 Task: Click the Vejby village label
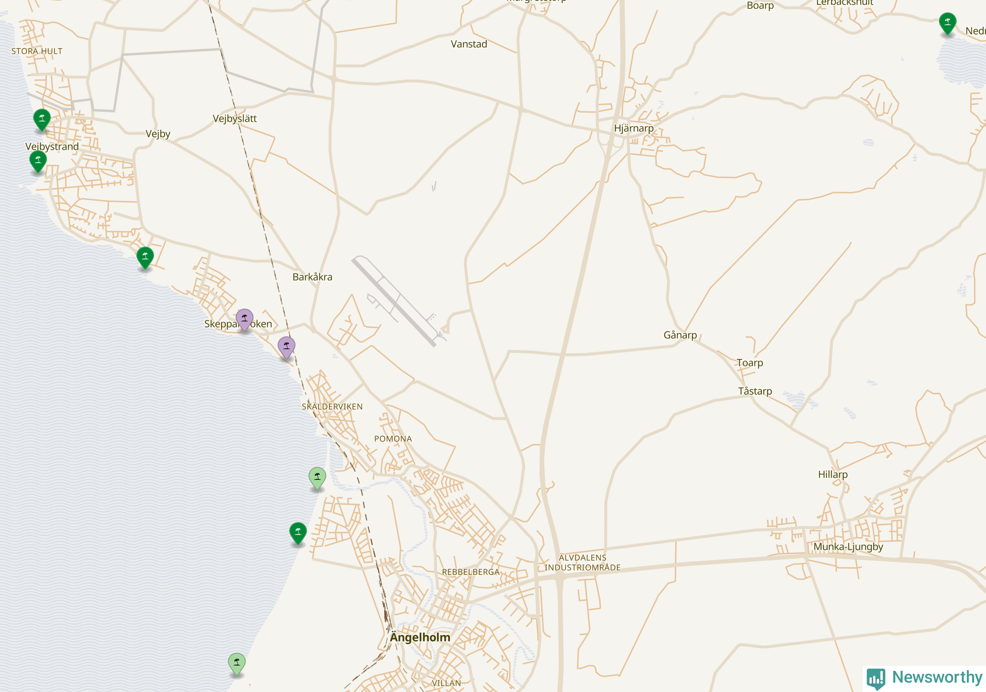pyautogui.click(x=158, y=134)
